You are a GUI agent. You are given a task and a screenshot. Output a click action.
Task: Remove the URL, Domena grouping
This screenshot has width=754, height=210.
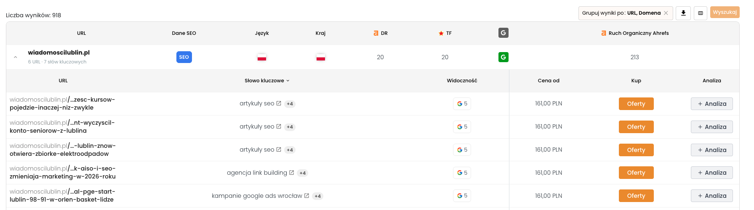click(x=666, y=13)
